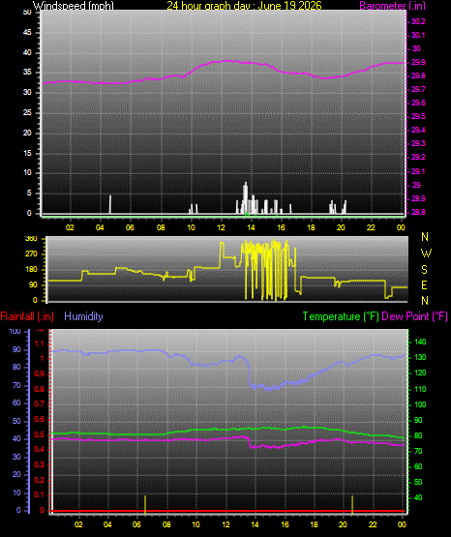This screenshot has width=451, height=537.
Task: Click the 'Temperature (°F)' legend label
Action: pyautogui.click(x=341, y=316)
